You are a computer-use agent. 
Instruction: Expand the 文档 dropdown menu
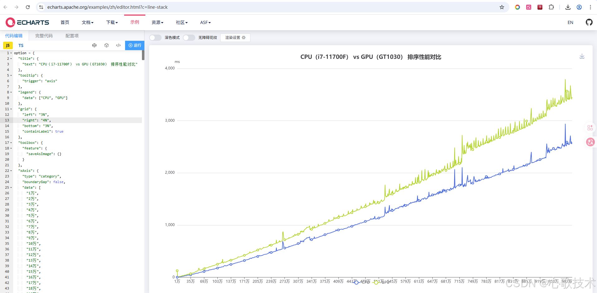[x=88, y=22]
